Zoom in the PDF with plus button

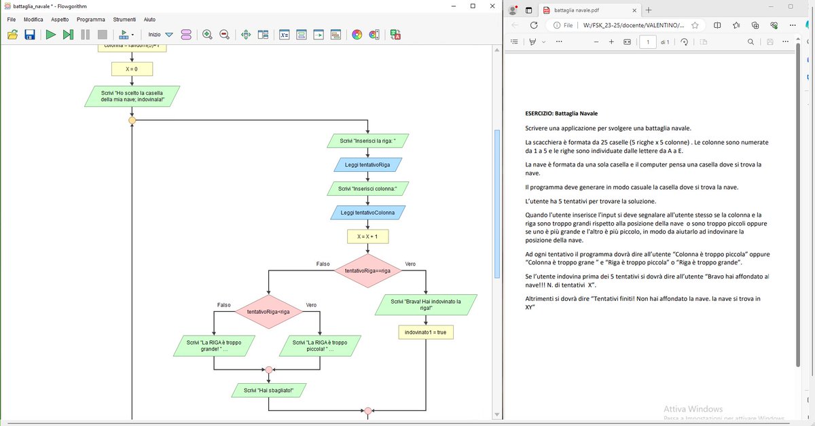[611, 41]
